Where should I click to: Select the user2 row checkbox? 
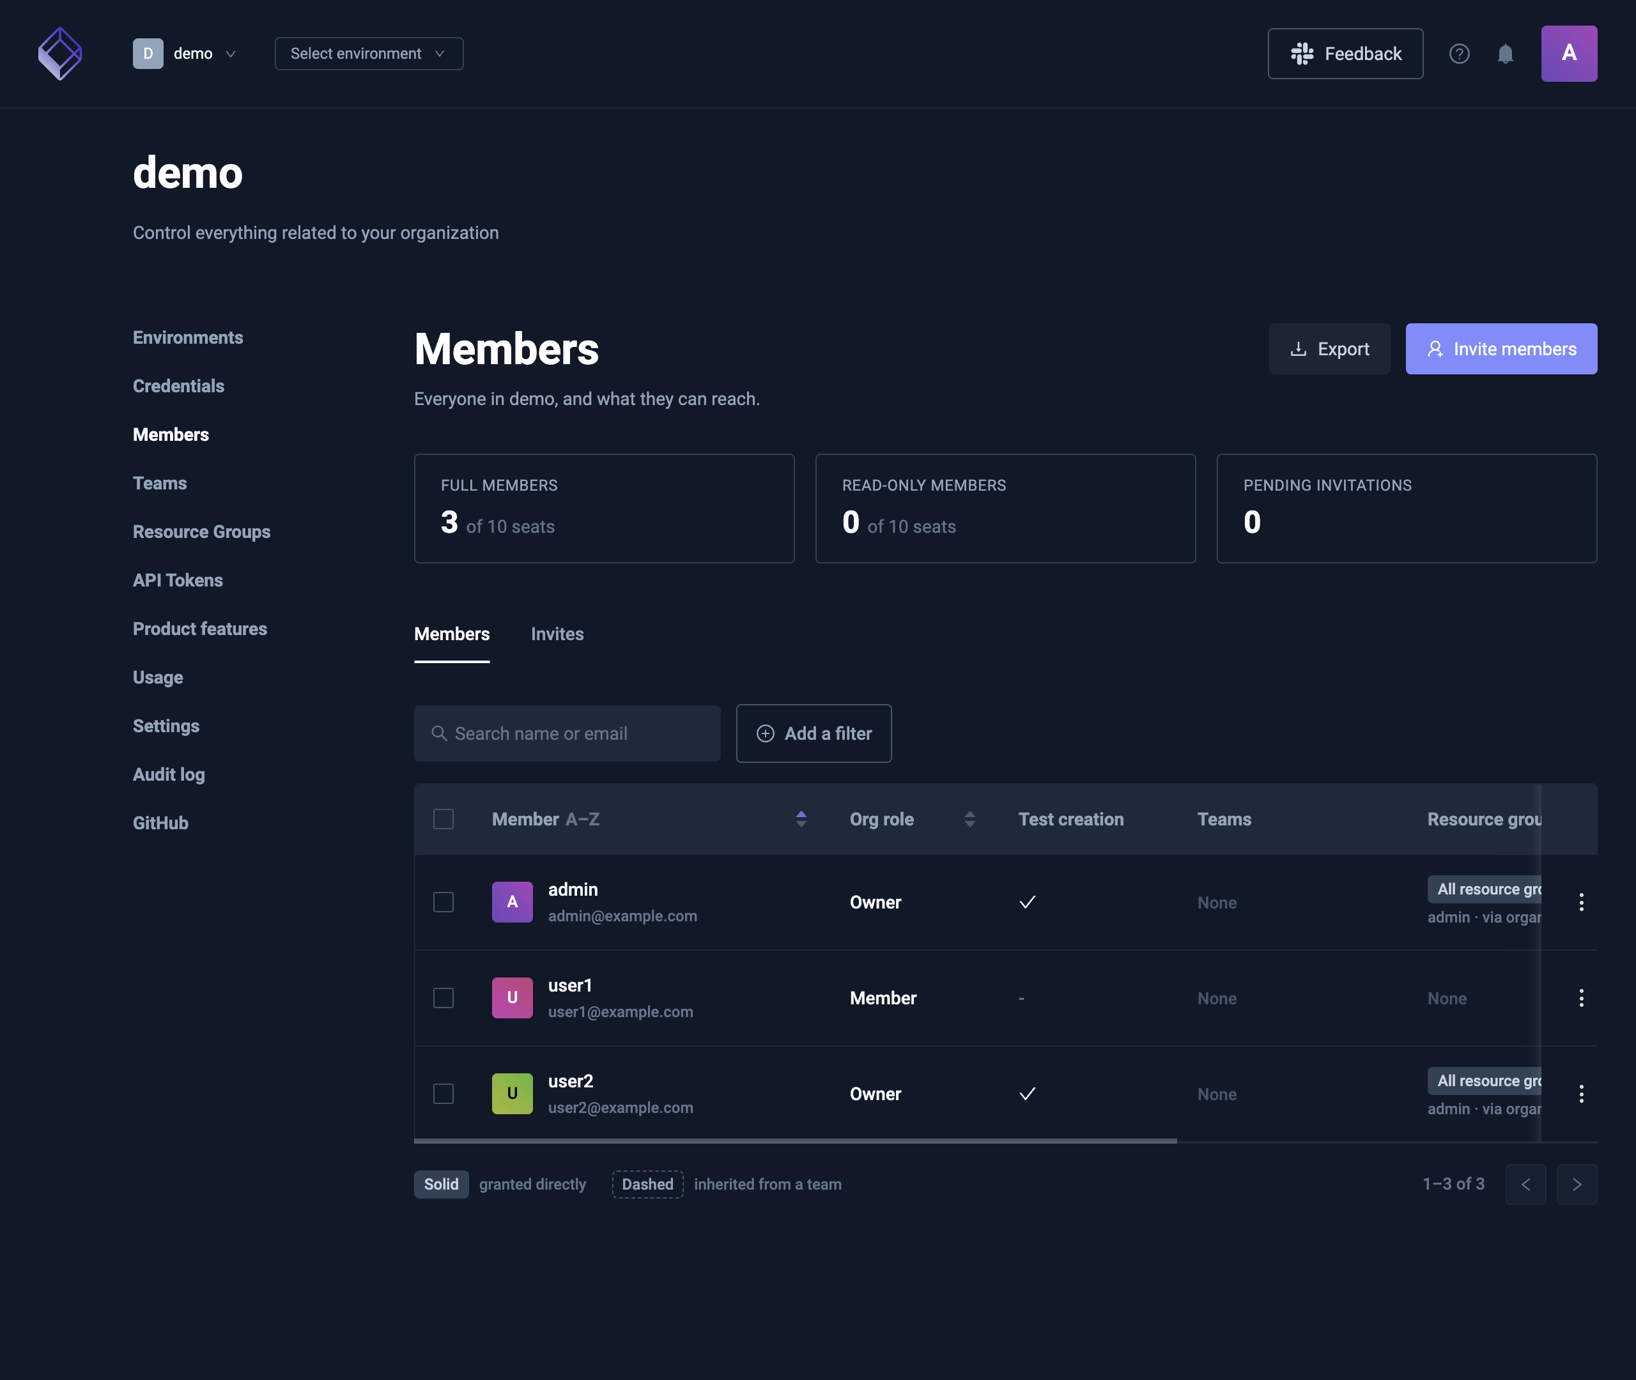pyautogui.click(x=443, y=1094)
